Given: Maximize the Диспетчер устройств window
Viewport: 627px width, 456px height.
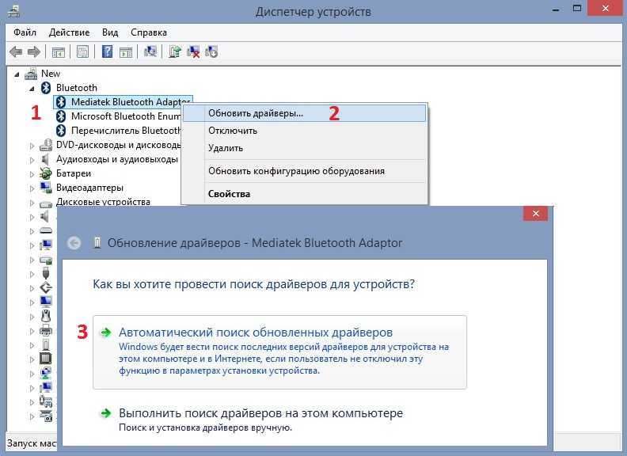Looking at the screenshot, I should tap(576, 9).
